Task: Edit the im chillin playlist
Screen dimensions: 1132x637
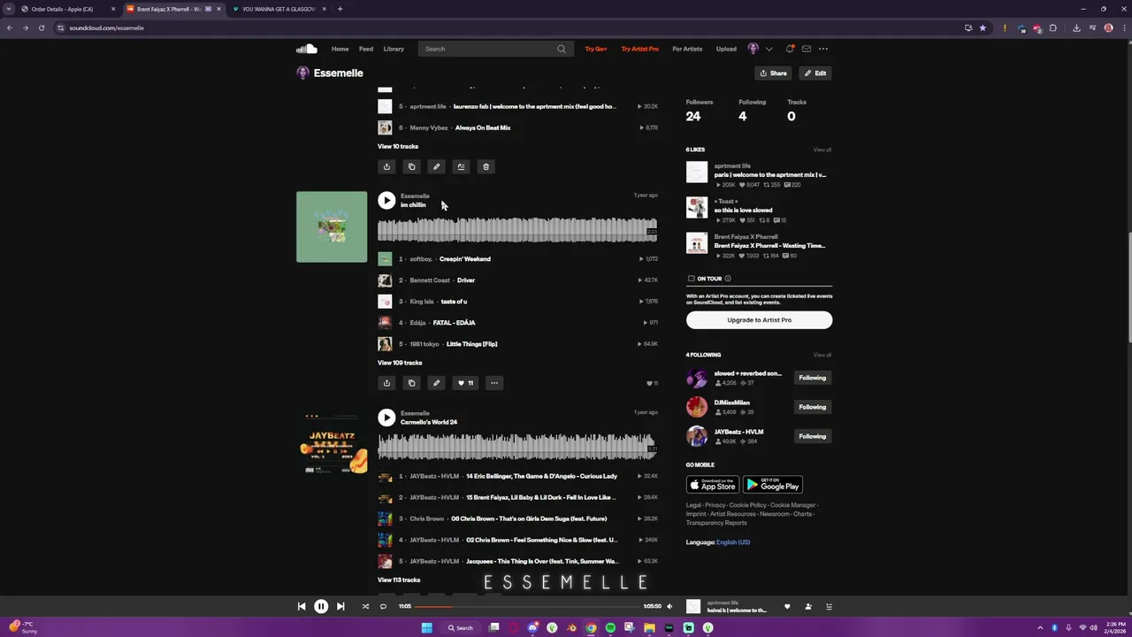Action: coord(436,383)
